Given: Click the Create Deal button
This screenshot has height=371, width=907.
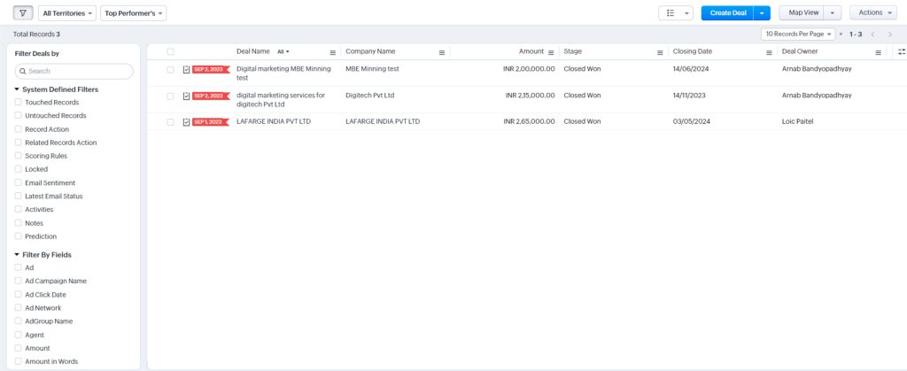Looking at the screenshot, I should coord(727,13).
